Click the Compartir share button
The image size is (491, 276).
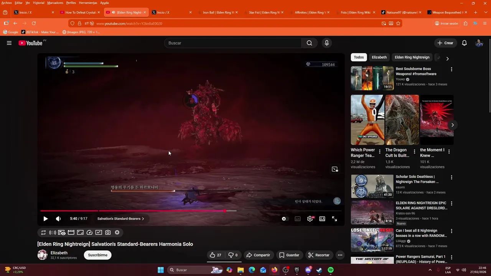(259, 255)
